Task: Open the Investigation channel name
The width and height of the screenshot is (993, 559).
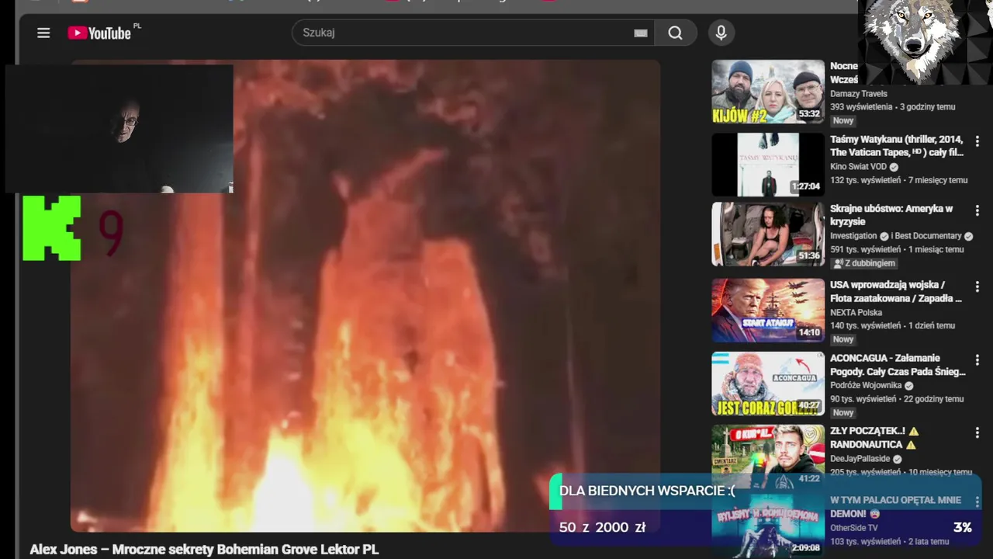Action: pos(853,236)
